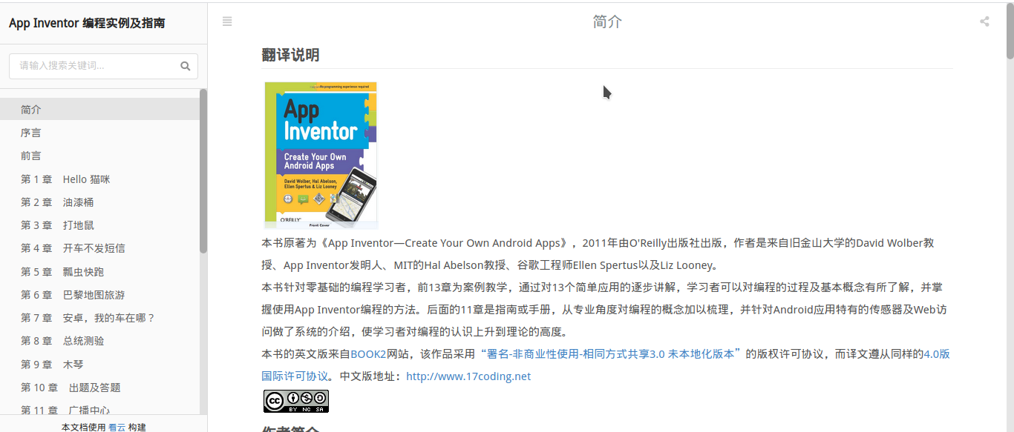Screen dimensions: 1014x432
Task: Open the sidebar hamburger menu icon
Action: [226, 21]
